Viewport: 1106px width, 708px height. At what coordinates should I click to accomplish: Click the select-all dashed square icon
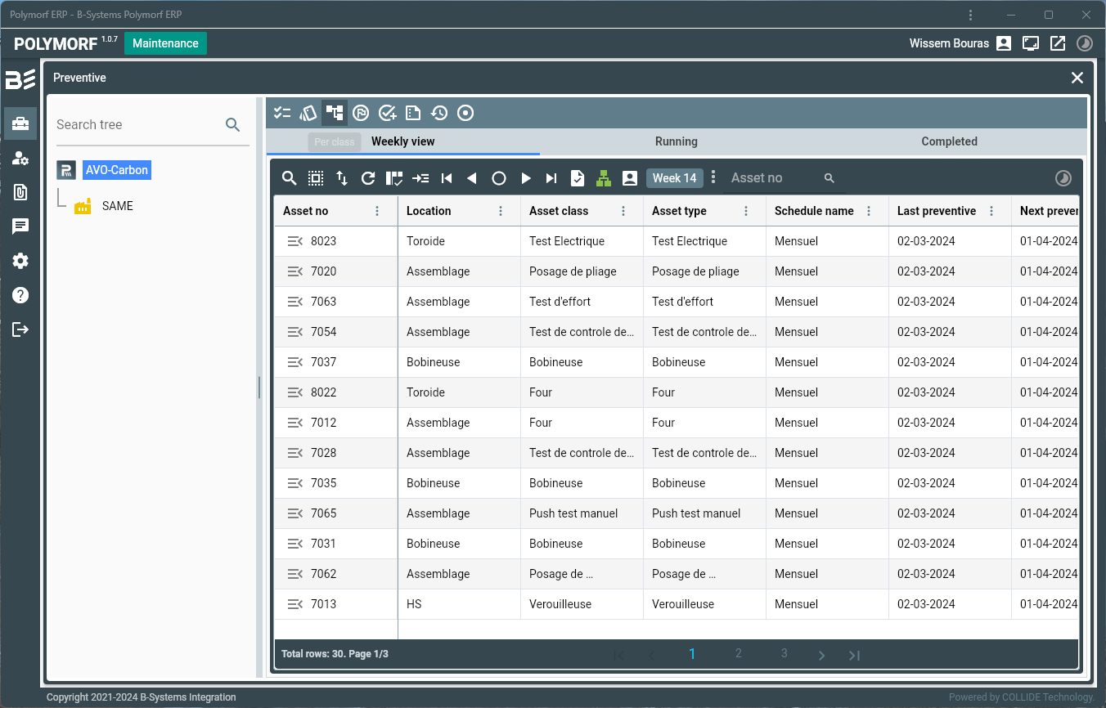pyautogui.click(x=316, y=178)
